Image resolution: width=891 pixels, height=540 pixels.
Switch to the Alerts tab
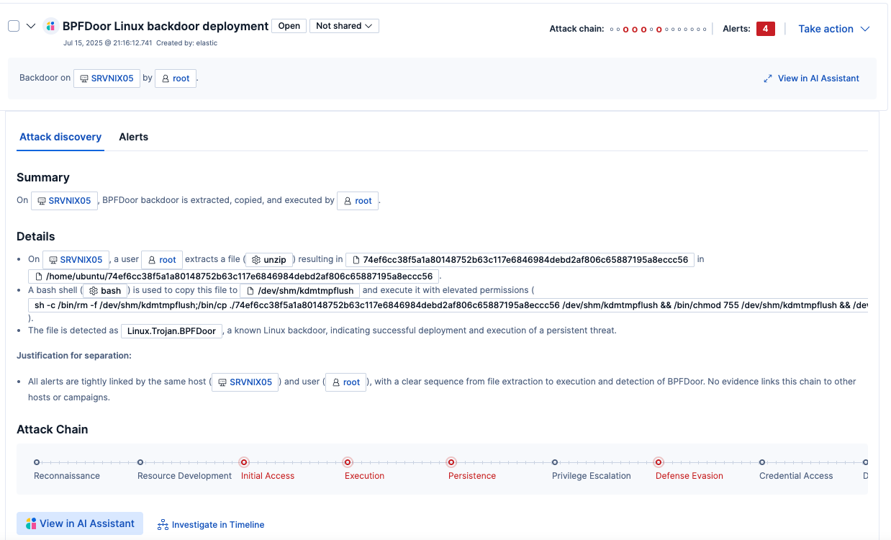pyautogui.click(x=133, y=137)
